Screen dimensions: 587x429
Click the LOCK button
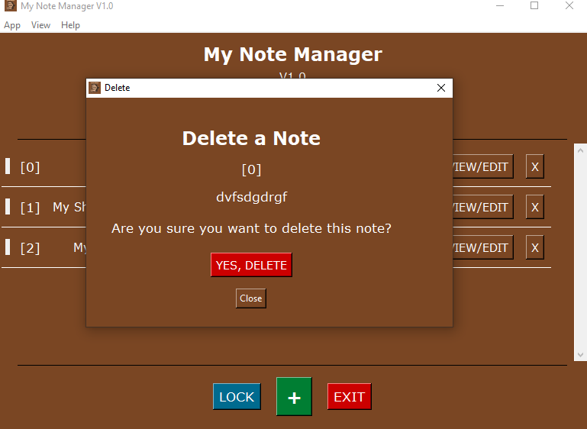pos(237,396)
